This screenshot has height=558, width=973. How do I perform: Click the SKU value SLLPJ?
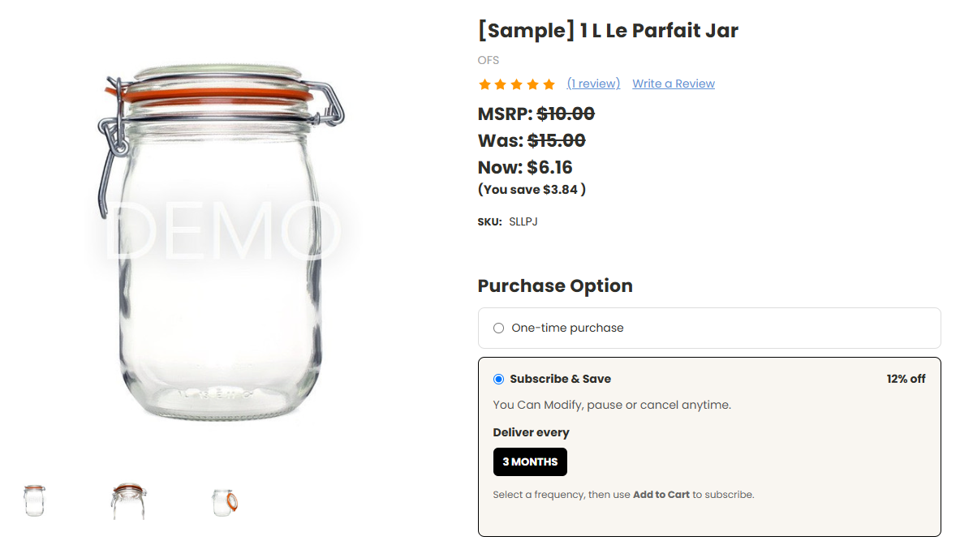click(x=523, y=222)
